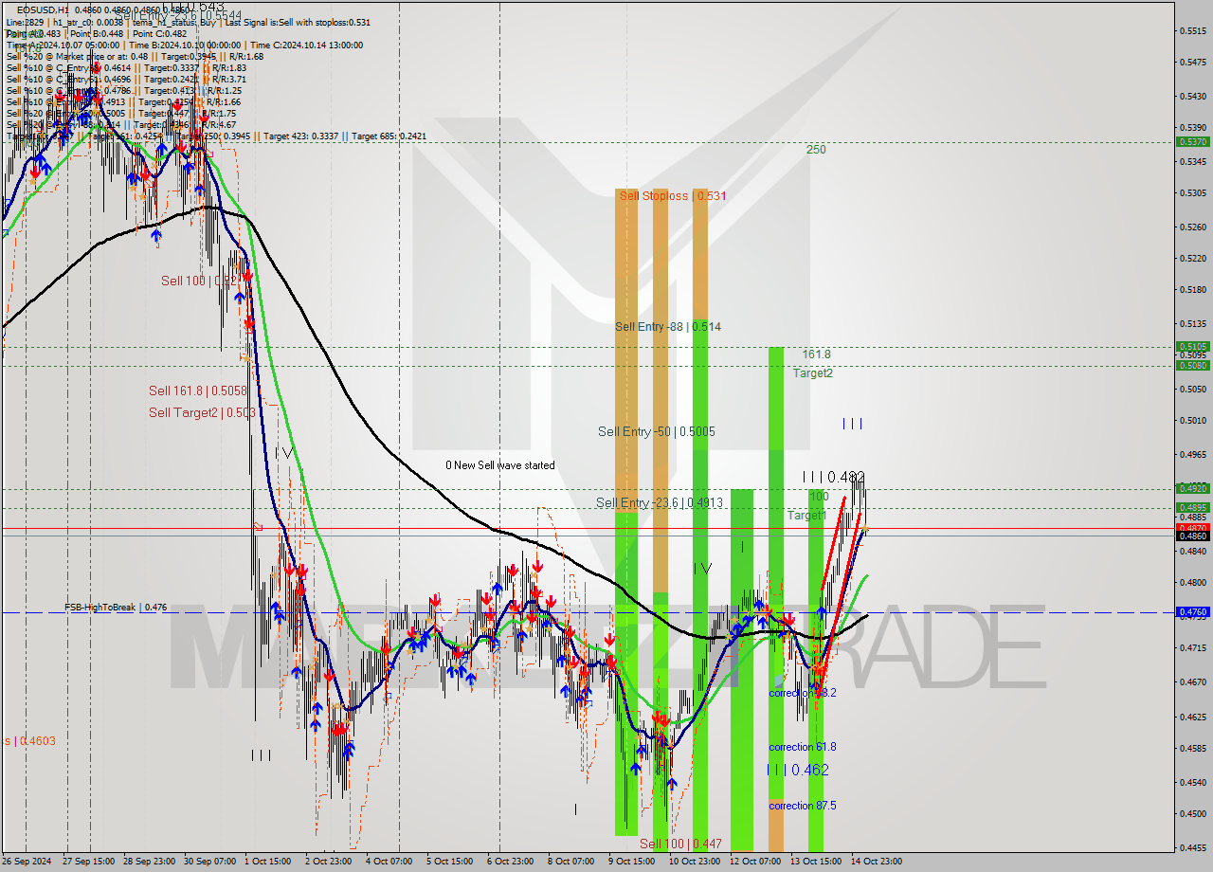Click the '10 Oct 23:00' time axis label

click(x=695, y=862)
